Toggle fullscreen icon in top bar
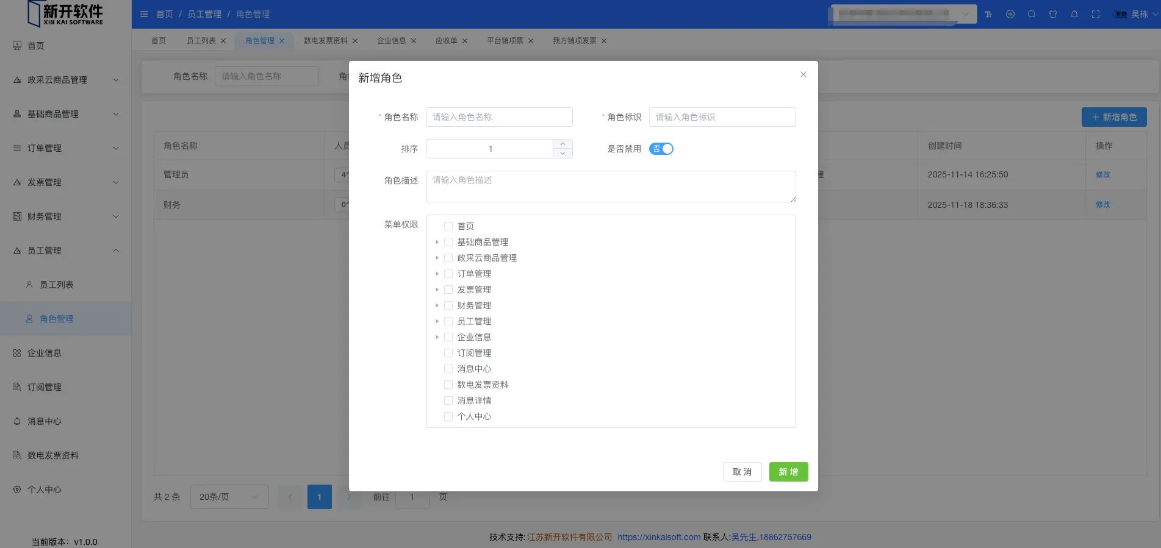 coord(1096,14)
